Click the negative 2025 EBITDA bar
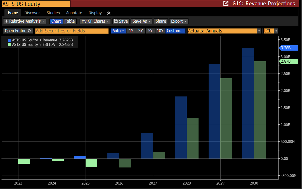The width and height of the screenshot is (302, 189). [x=91, y=163]
